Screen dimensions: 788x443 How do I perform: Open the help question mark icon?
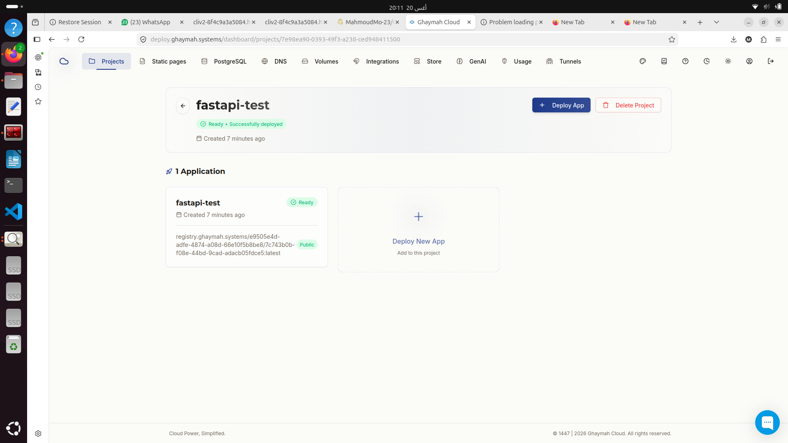[685, 61]
